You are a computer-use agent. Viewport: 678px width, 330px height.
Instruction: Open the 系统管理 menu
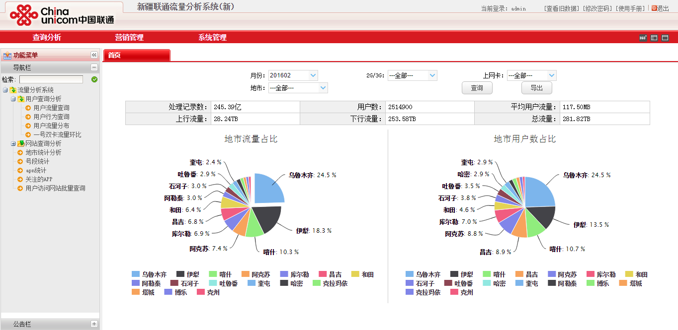(x=212, y=37)
